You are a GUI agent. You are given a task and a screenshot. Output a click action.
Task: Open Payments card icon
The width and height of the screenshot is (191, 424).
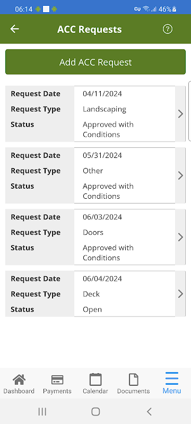pos(57,380)
